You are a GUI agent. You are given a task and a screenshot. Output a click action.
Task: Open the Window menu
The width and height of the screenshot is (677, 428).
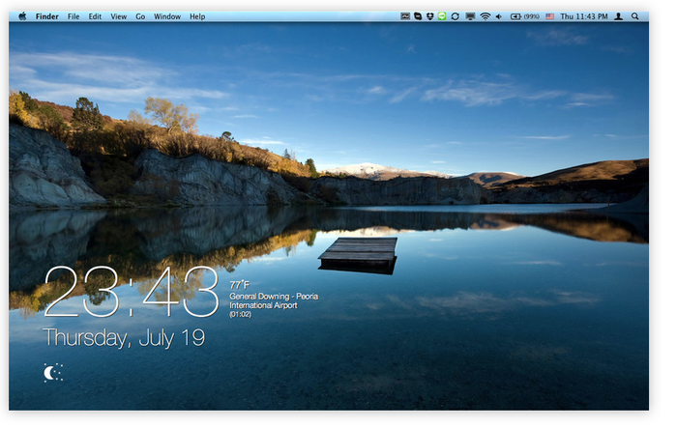[167, 16]
